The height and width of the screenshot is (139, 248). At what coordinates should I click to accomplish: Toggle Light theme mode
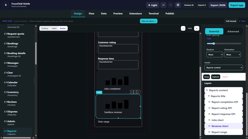coord(153,5)
